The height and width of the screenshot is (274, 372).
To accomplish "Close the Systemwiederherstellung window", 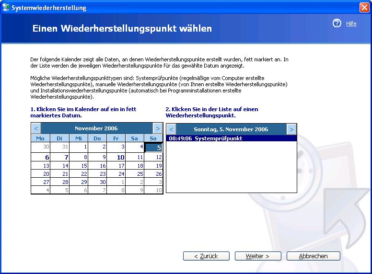I will point(364,7).
